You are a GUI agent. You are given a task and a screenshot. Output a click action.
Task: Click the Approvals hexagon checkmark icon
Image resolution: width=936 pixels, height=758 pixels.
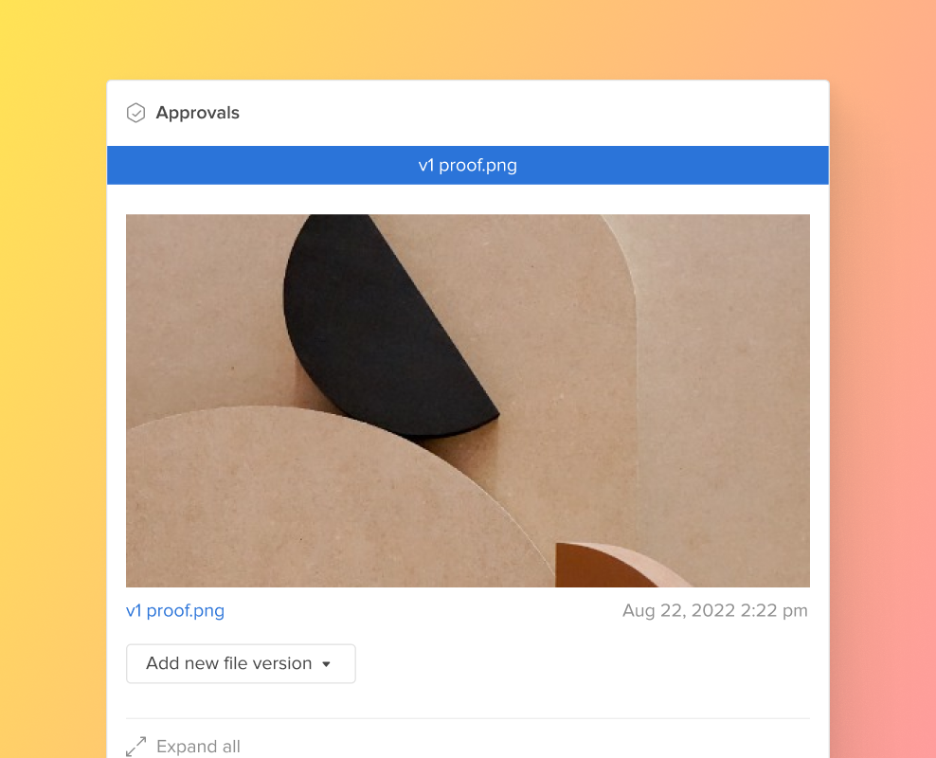pyautogui.click(x=136, y=113)
